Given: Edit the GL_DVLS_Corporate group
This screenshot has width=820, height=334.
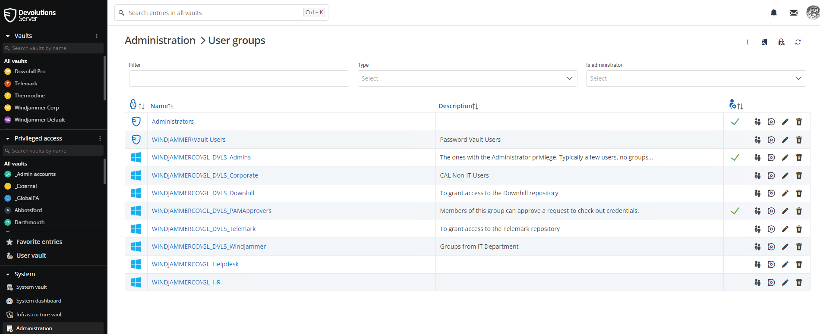Looking at the screenshot, I should (x=785, y=175).
